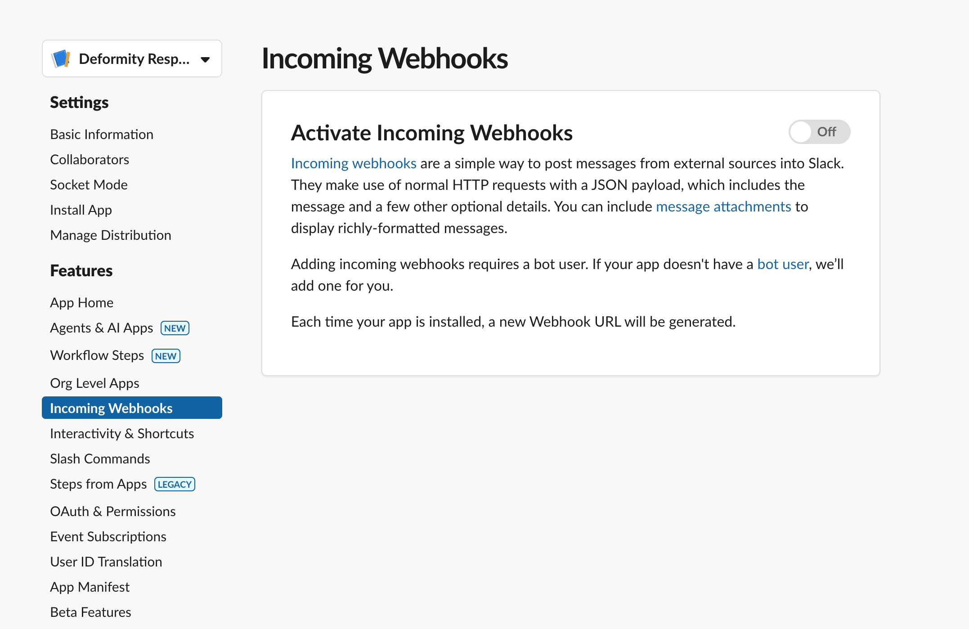Screen dimensions: 969x629
Task: Navigate to Event Subscriptions
Action: (x=108, y=536)
